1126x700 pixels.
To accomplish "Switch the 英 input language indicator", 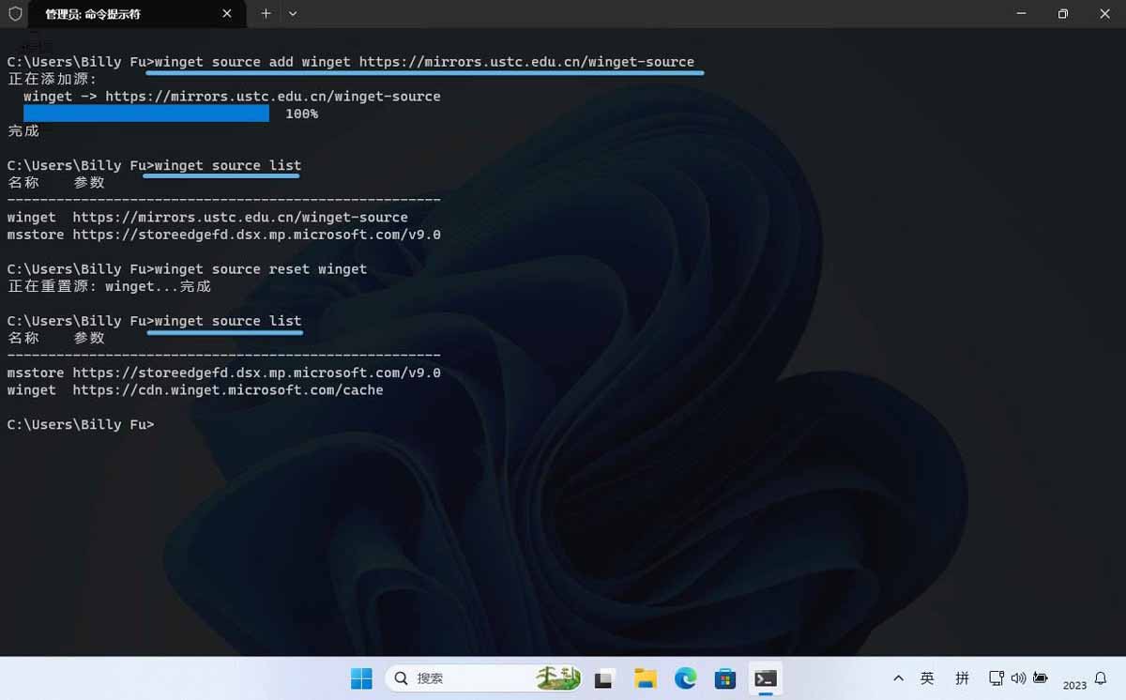I will (x=927, y=678).
